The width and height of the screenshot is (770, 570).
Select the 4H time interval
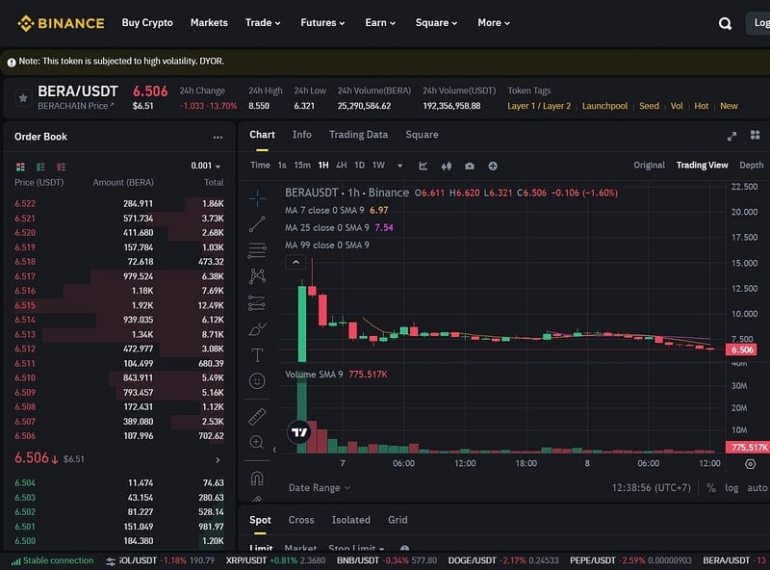[341, 166]
